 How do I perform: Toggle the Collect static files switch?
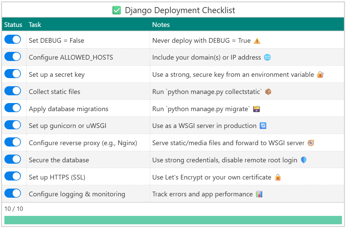pyautogui.click(x=12, y=91)
